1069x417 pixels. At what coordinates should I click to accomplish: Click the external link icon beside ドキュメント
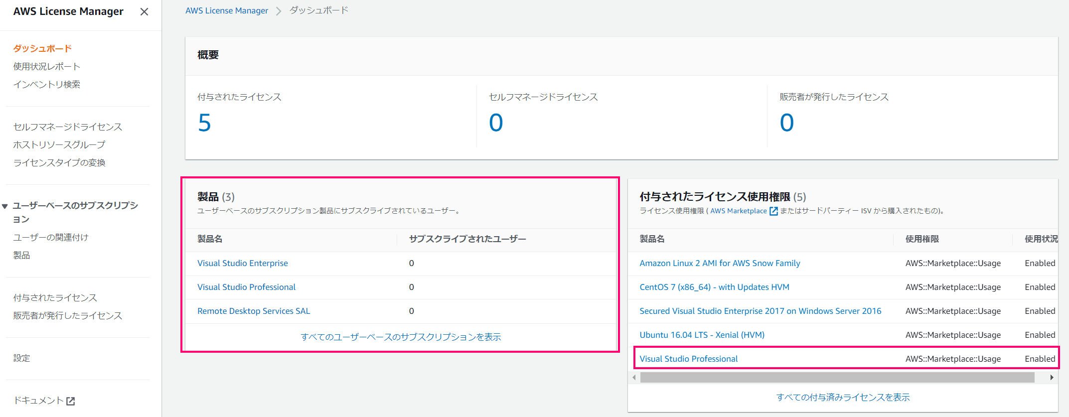[x=71, y=401]
